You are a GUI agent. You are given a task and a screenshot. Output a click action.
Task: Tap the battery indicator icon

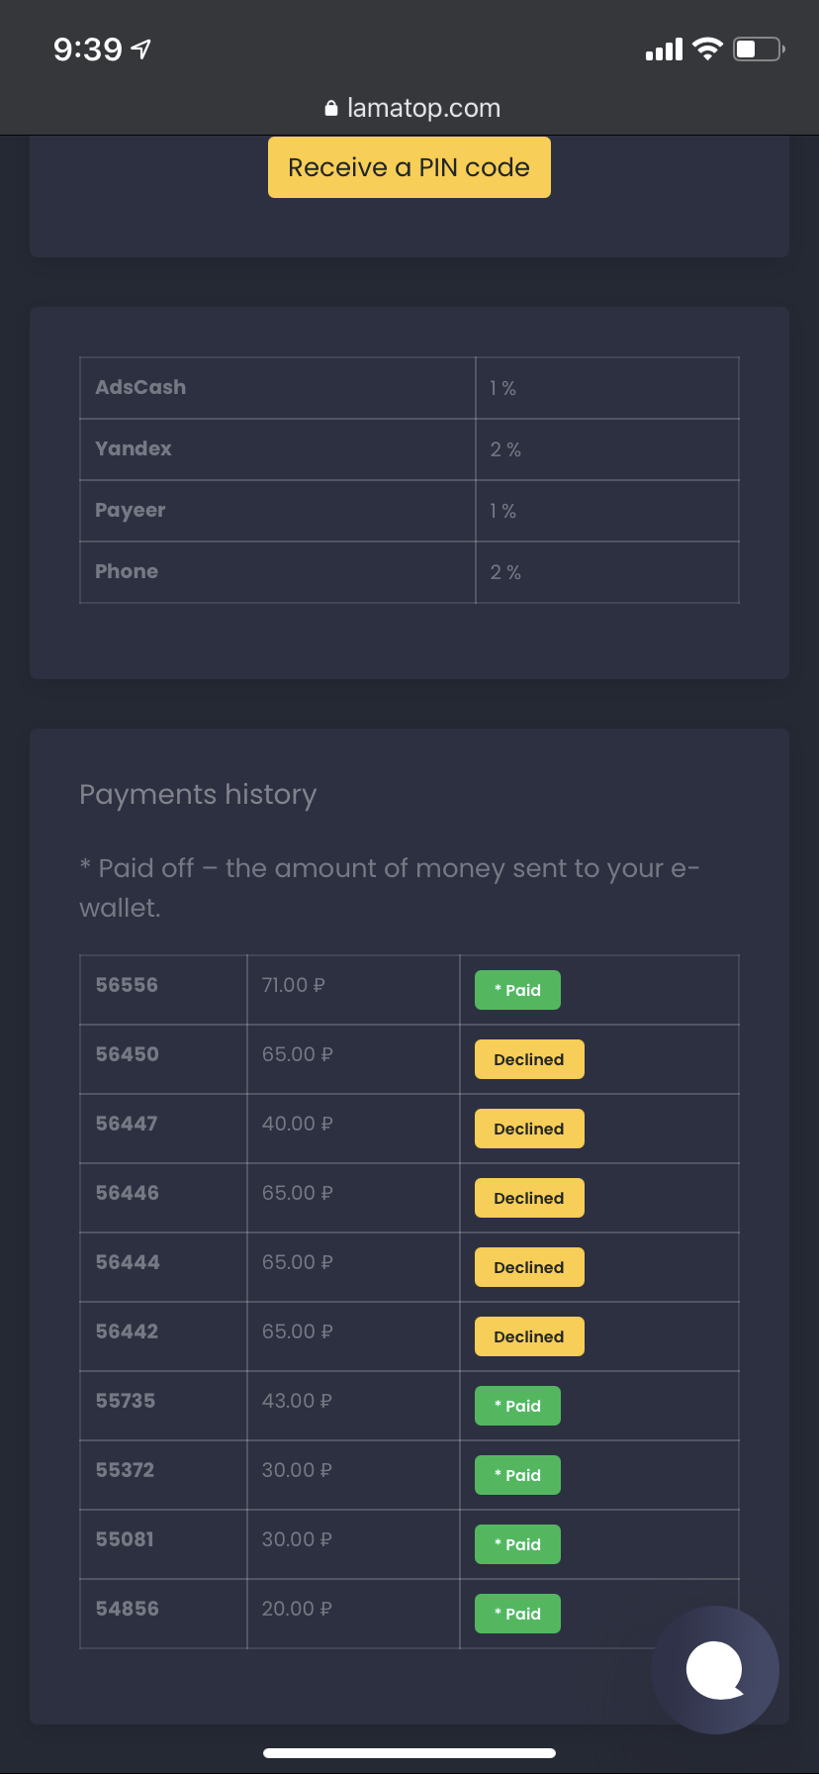[x=759, y=49]
